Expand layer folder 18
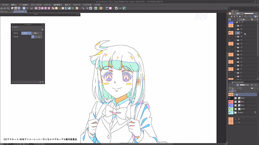Image resolution: width=259 pixels, height=145 pixels. [x=236, y=36]
